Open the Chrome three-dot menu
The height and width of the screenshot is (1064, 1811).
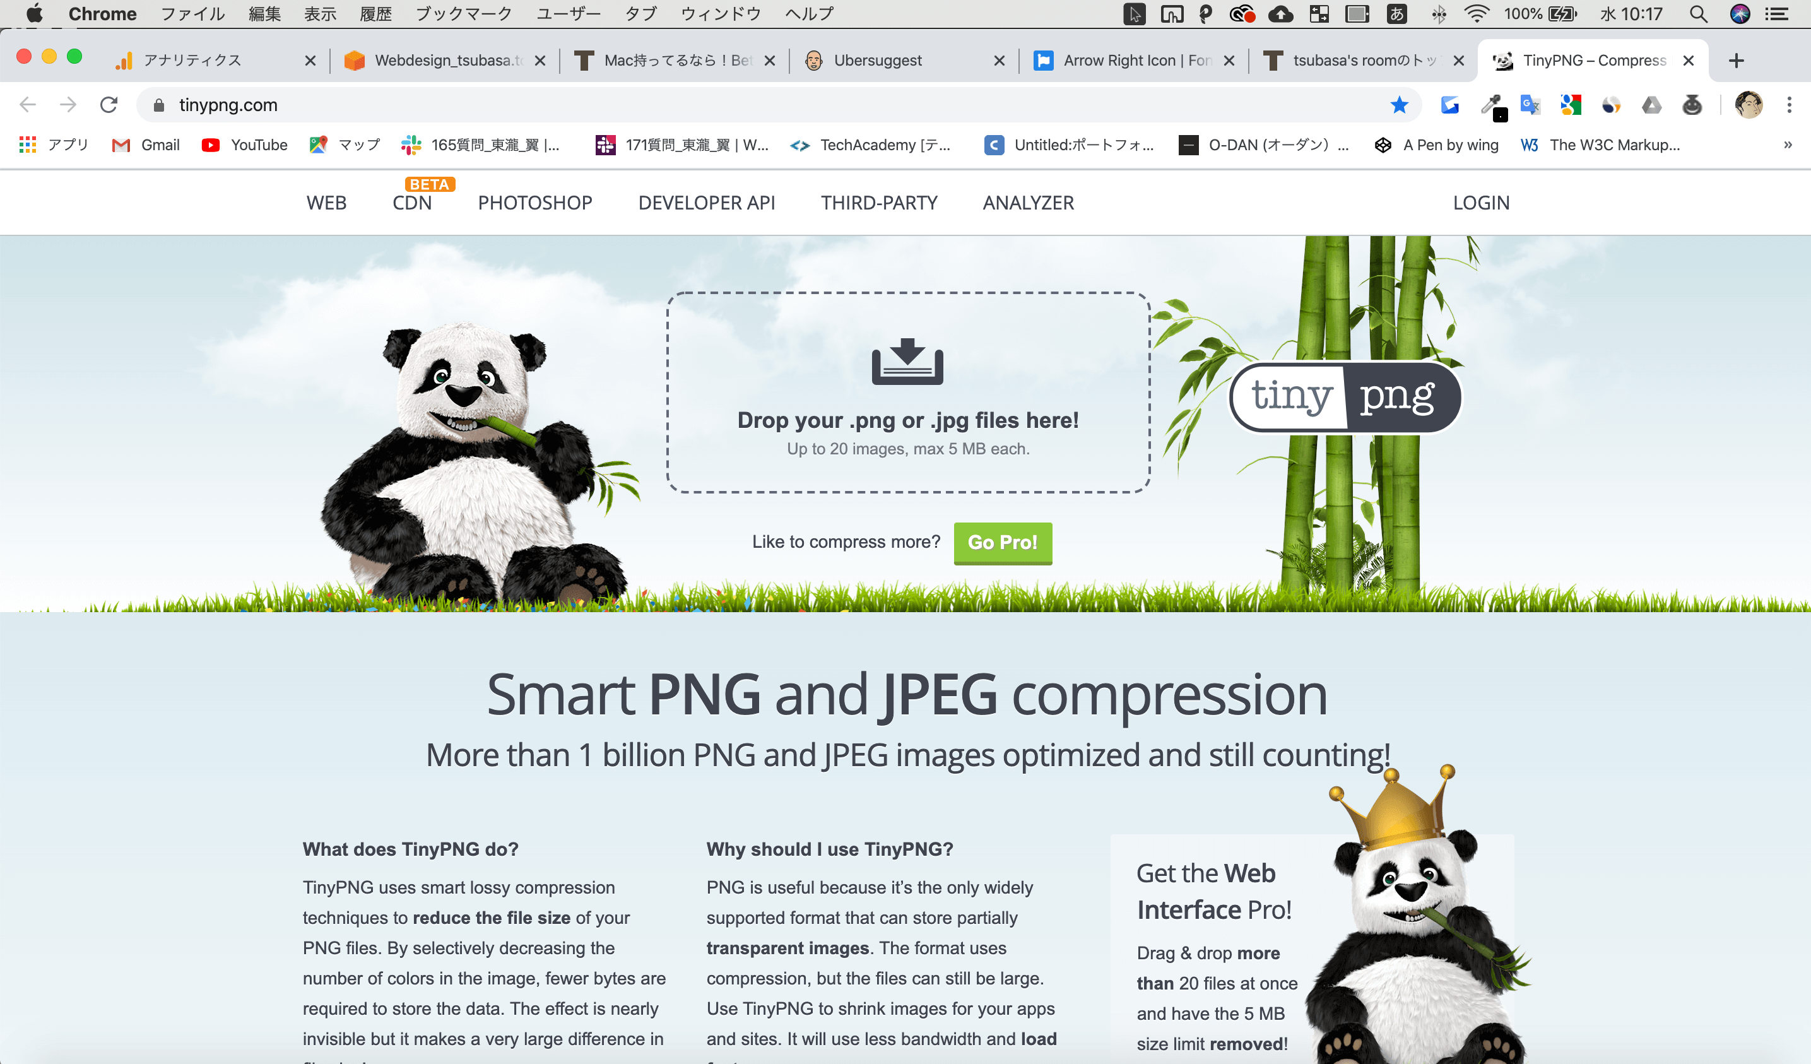pos(1789,105)
